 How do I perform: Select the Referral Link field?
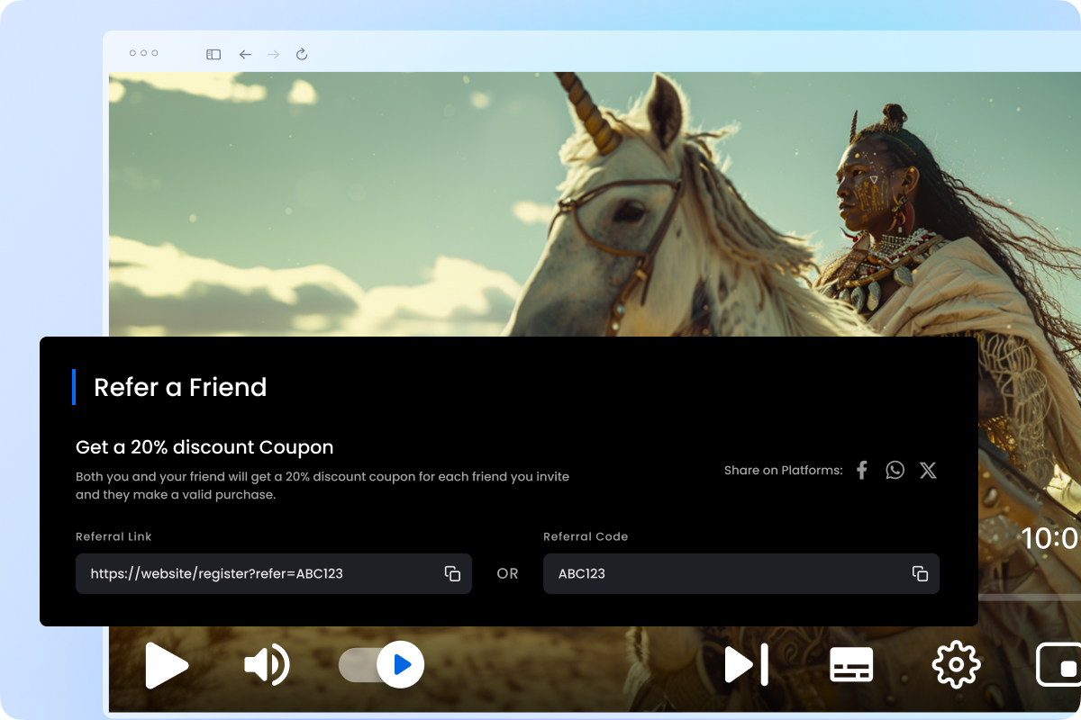pyautogui.click(x=252, y=573)
